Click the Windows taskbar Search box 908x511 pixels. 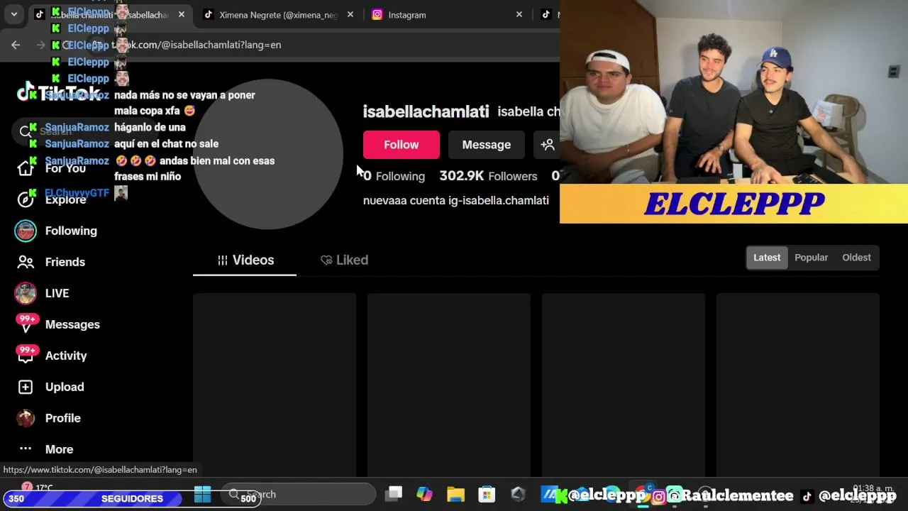pos(297,494)
